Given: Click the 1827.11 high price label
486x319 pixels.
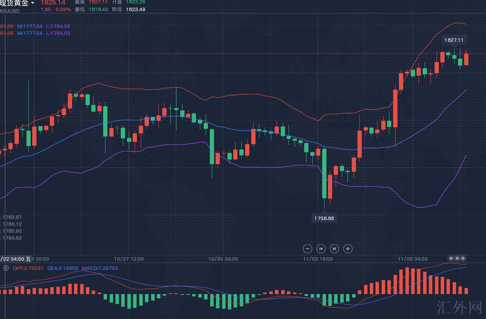Looking at the screenshot, I should (454, 40).
